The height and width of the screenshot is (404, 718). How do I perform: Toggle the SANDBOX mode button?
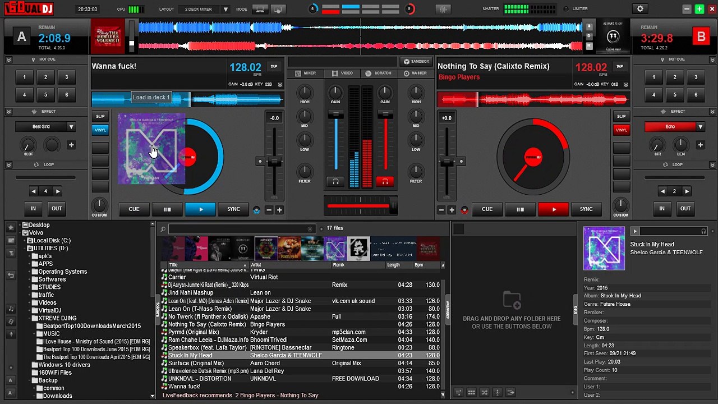tap(416, 61)
